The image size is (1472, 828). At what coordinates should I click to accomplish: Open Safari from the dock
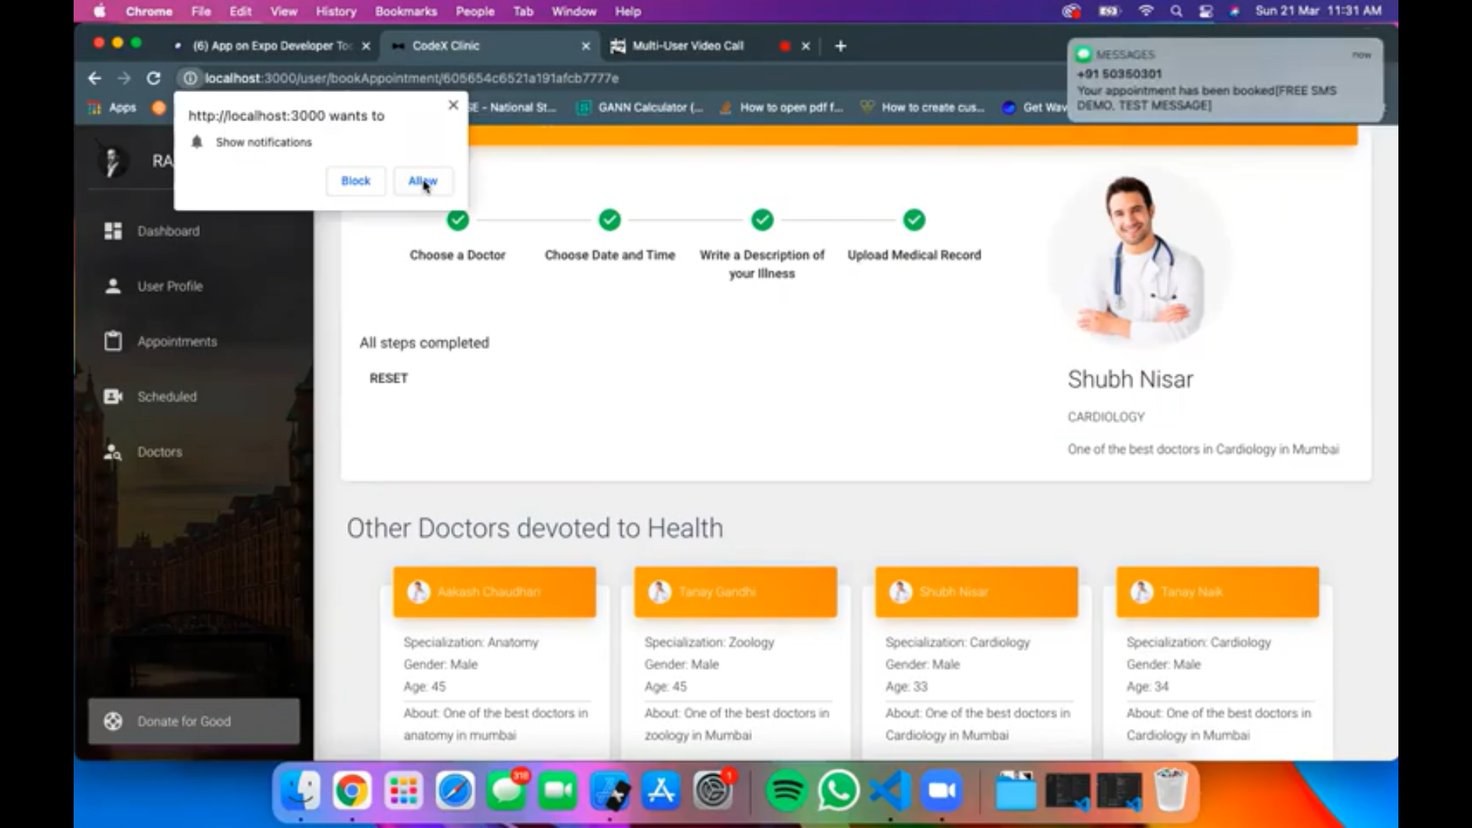pyautogui.click(x=455, y=790)
